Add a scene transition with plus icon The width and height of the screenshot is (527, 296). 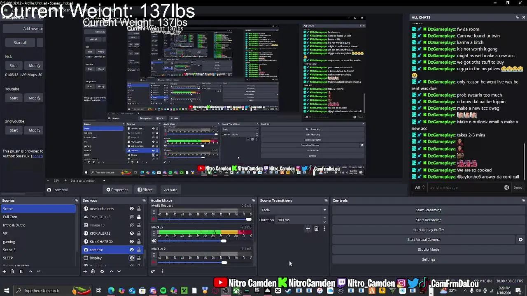click(x=308, y=229)
